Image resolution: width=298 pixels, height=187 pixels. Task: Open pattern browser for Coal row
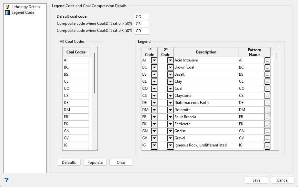(267, 89)
